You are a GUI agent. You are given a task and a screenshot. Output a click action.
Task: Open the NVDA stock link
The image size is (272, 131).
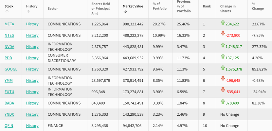coord(9,47)
